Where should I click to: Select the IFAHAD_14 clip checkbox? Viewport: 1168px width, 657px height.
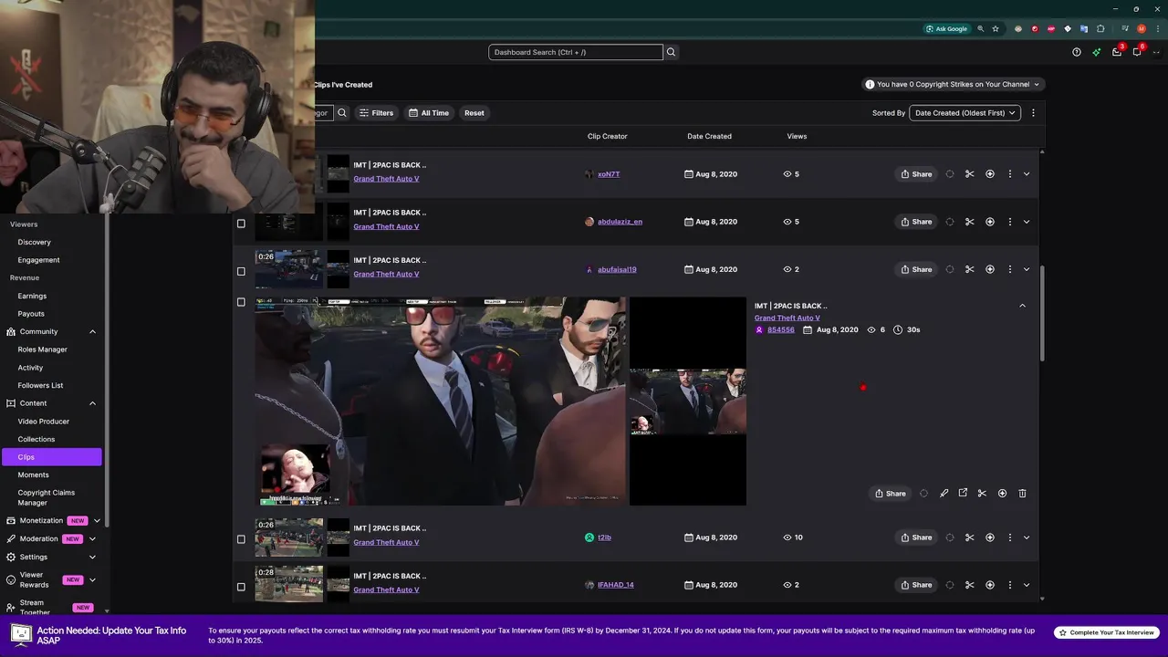[x=241, y=587]
